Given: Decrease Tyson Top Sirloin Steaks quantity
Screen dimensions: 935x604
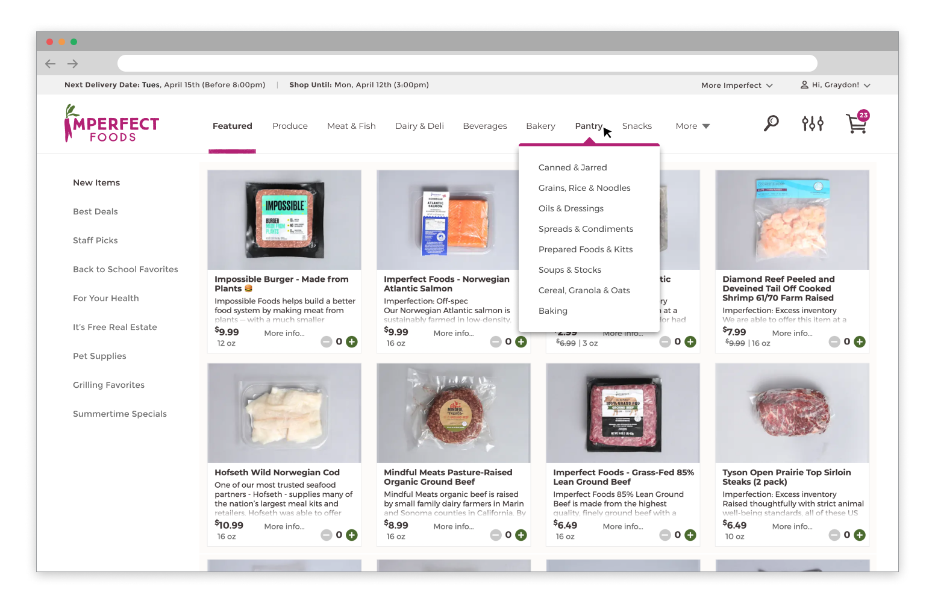Looking at the screenshot, I should [x=834, y=535].
